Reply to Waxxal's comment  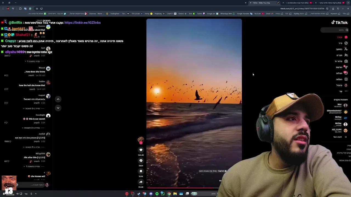pyautogui.click(x=31, y=76)
